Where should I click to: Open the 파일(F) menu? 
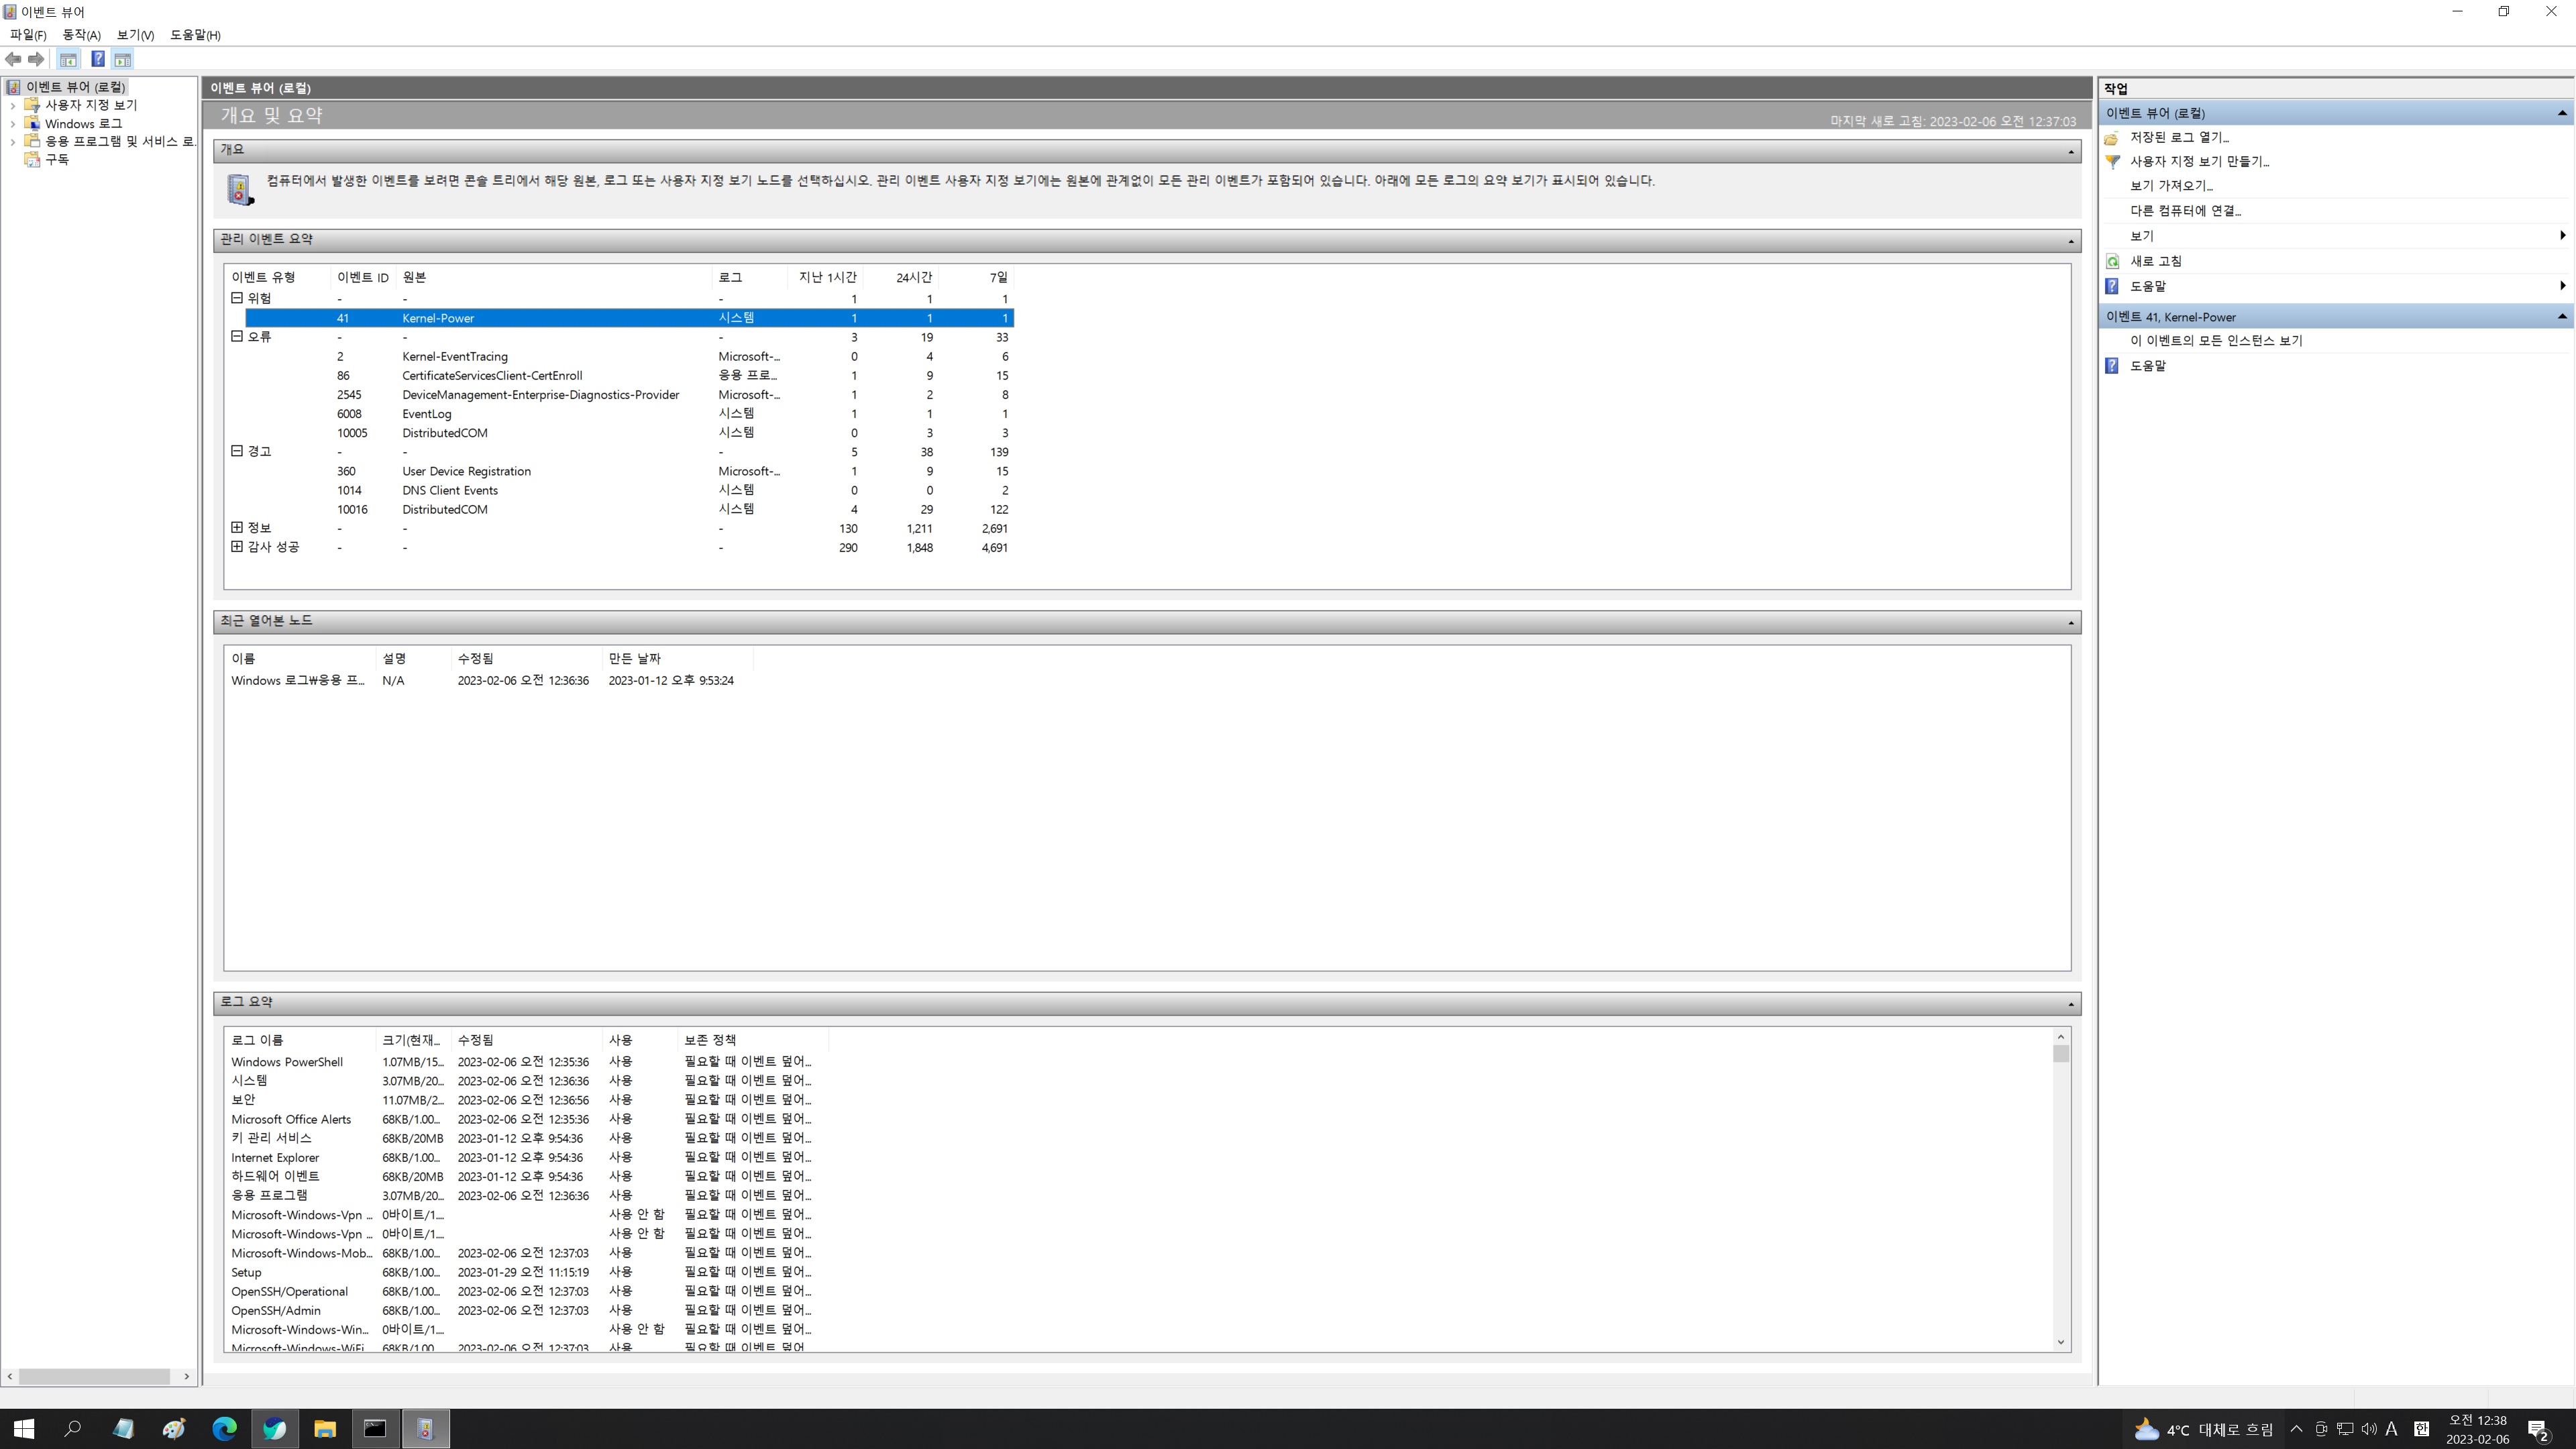point(28,35)
